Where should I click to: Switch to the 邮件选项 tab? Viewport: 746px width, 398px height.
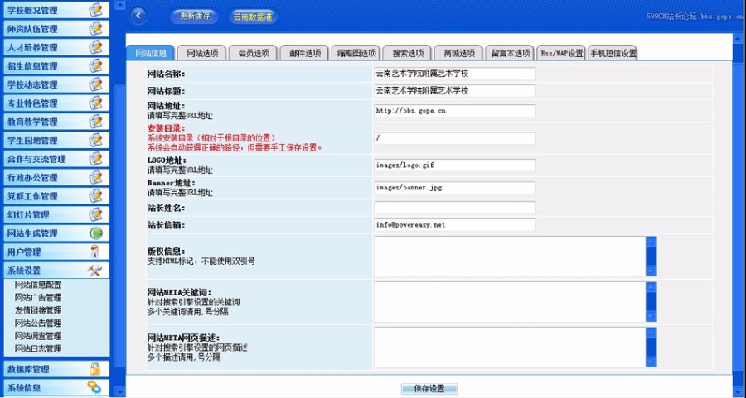click(x=305, y=53)
